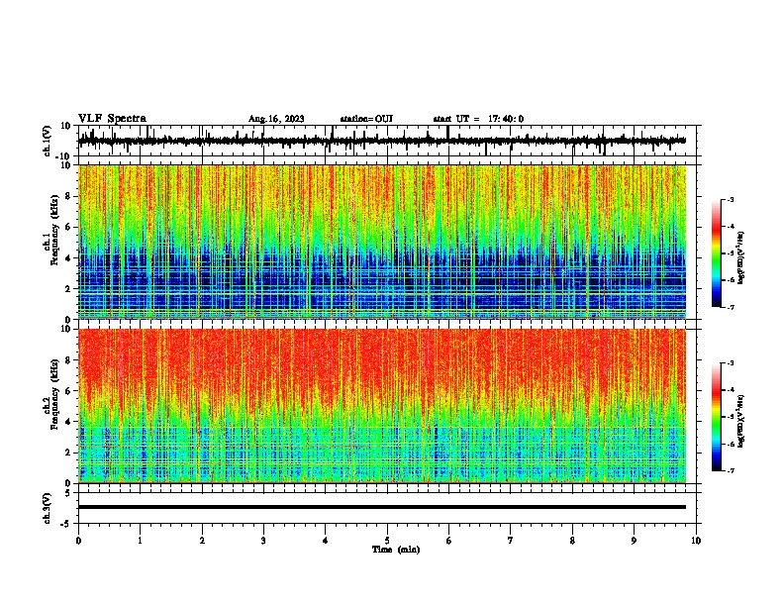
Task: Click the ch.3 (V) axis label
Action: (x=48, y=508)
